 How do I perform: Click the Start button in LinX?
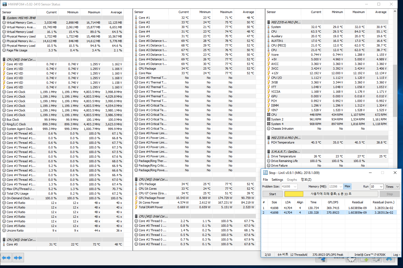272,194
